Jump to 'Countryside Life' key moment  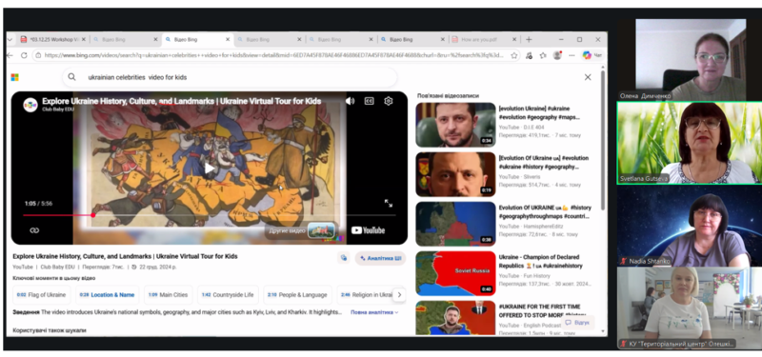(x=228, y=295)
